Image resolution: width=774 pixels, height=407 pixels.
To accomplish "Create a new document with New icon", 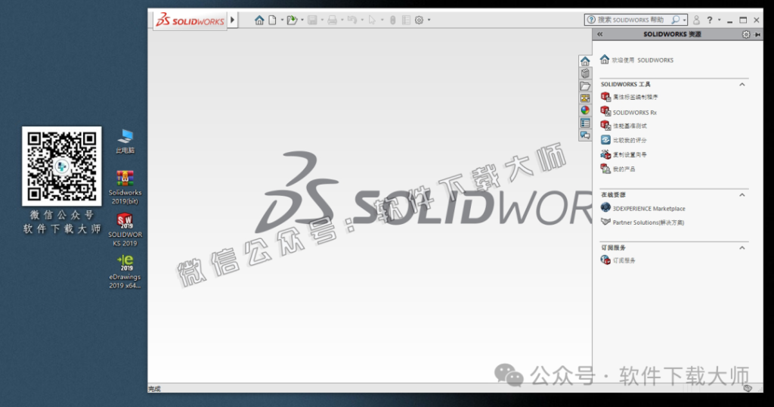I will (272, 20).
